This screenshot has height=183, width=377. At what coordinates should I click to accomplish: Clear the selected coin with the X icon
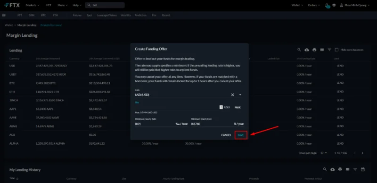coord(232,95)
